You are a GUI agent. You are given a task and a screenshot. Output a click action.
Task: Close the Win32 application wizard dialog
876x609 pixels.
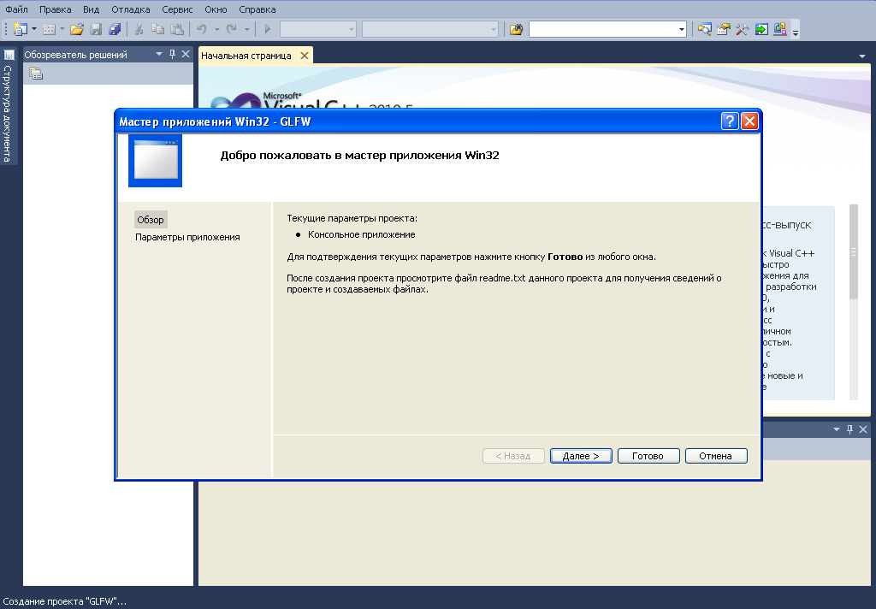(749, 121)
